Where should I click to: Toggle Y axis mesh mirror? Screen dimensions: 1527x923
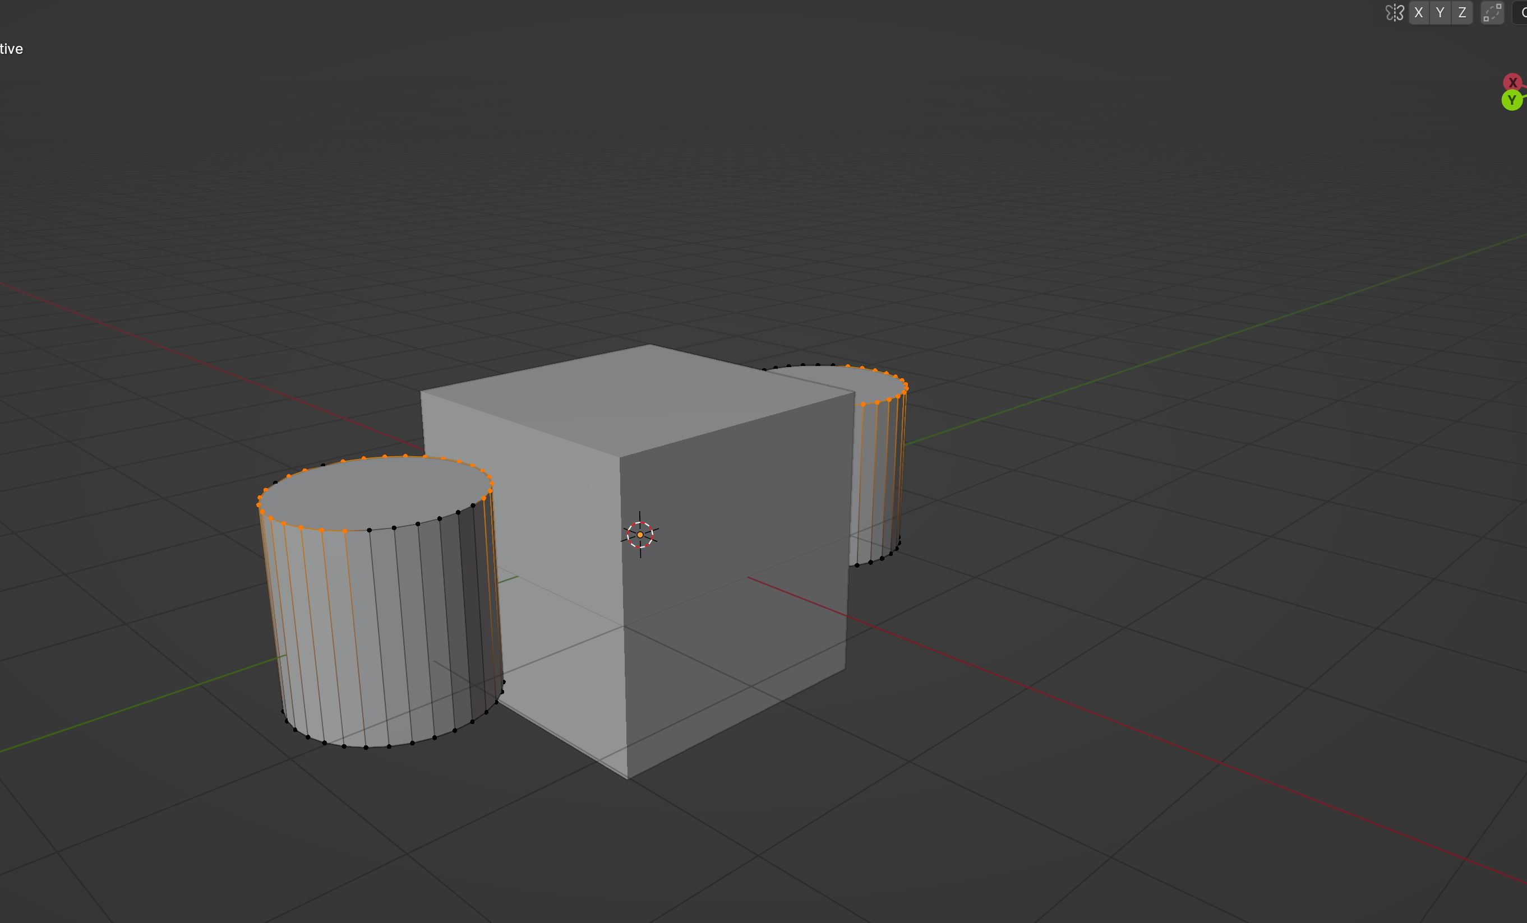pos(1440,12)
